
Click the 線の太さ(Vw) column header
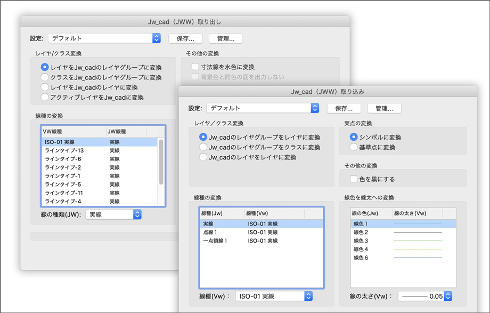click(418, 213)
